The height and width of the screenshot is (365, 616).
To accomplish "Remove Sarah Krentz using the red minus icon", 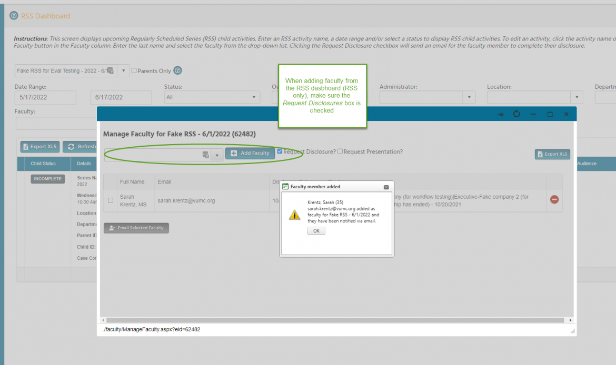I will click(554, 199).
